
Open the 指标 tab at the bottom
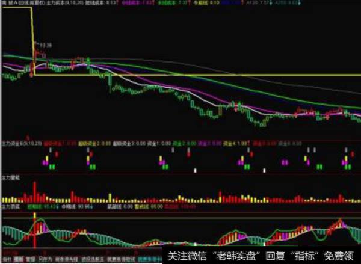click(x=5, y=260)
